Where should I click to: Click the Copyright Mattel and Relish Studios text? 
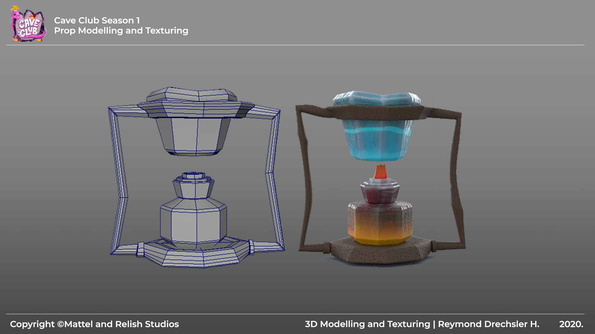click(x=94, y=324)
